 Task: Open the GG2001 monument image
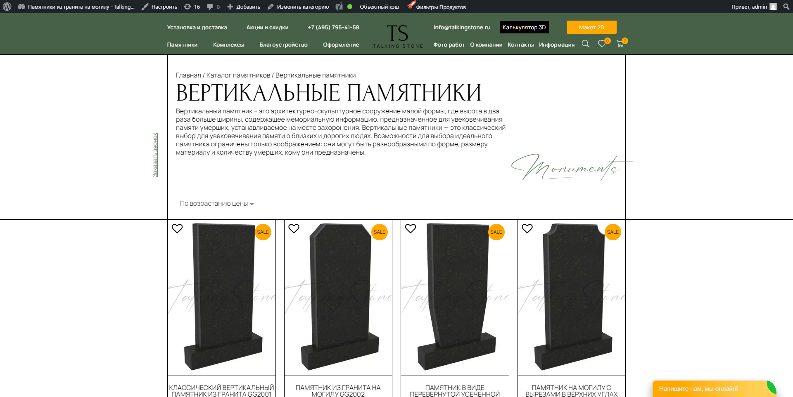tap(221, 298)
